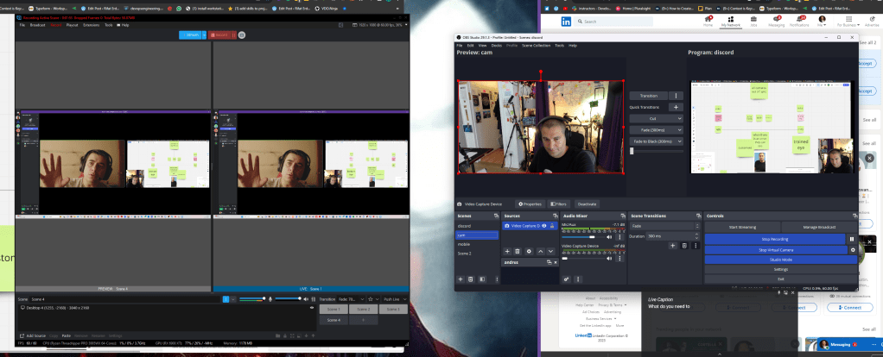This screenshot has width=883, height=357.
Task: Pause recording with the pause icon
Action: click(853, 239)
